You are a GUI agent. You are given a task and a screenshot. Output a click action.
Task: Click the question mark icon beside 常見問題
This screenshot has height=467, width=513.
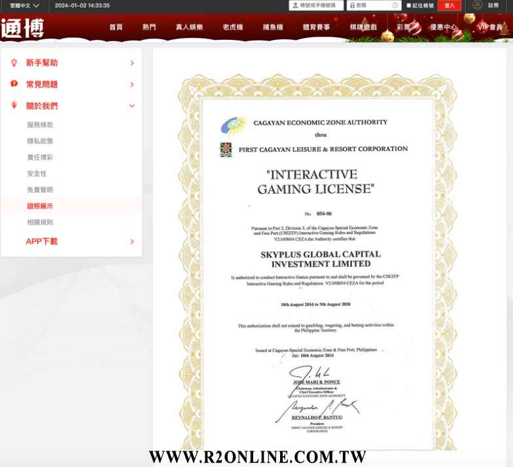pyautogui.click(x=14, y=84)
